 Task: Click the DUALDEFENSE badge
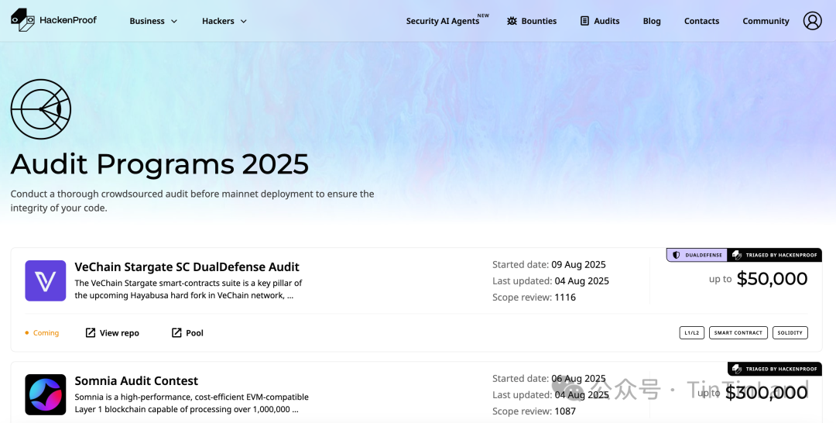[x=697, y=255]
